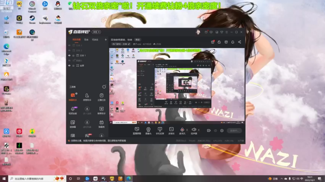Hide the 文本 1 layer
The height and width of the screenshot is (182, 325).
69,55
